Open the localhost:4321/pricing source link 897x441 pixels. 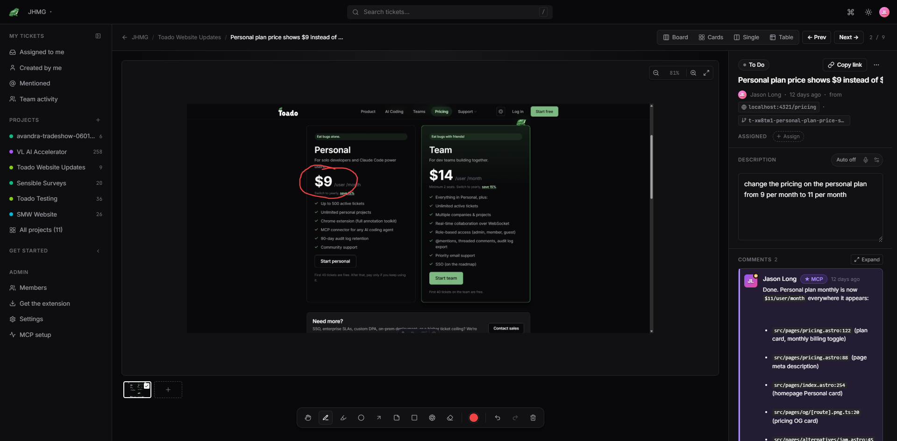(779, 107)
